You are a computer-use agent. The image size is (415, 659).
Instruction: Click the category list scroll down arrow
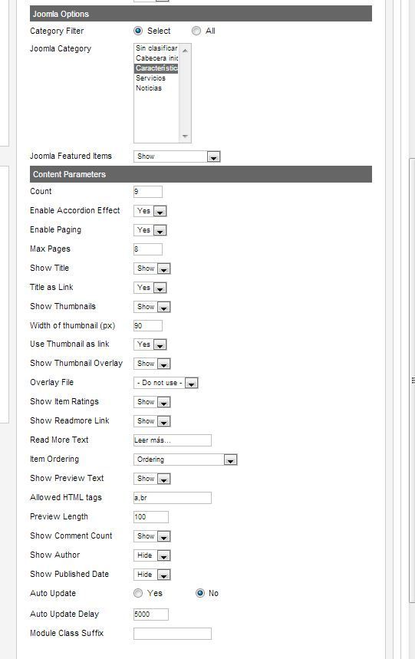tap(185, 136)
